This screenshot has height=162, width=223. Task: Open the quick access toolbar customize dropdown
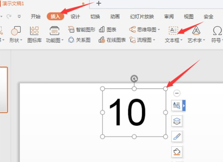pos(19,17)
